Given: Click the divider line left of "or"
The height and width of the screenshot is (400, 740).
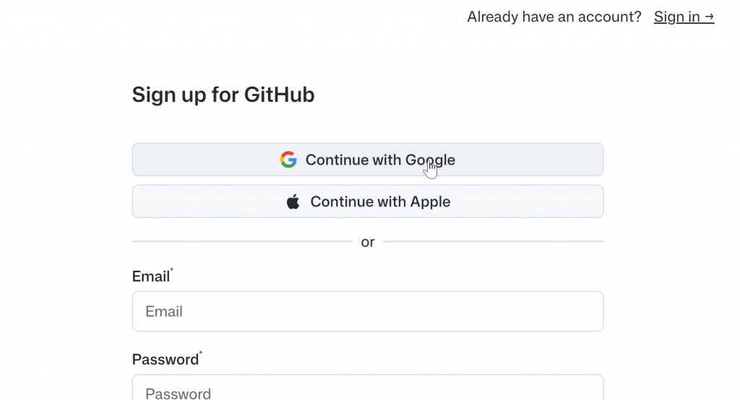Looking at the screenshot, I should [x=241, y=241].
